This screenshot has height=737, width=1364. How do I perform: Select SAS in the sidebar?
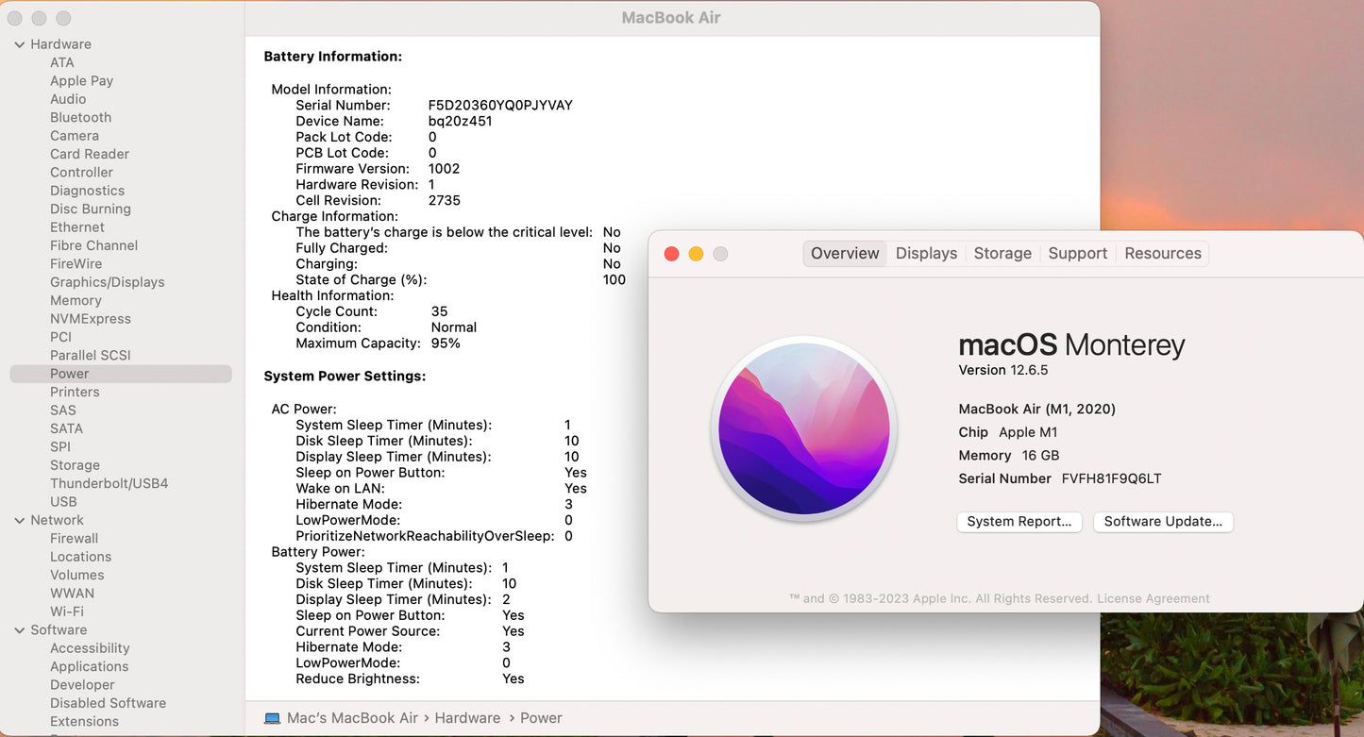(63, 410)
